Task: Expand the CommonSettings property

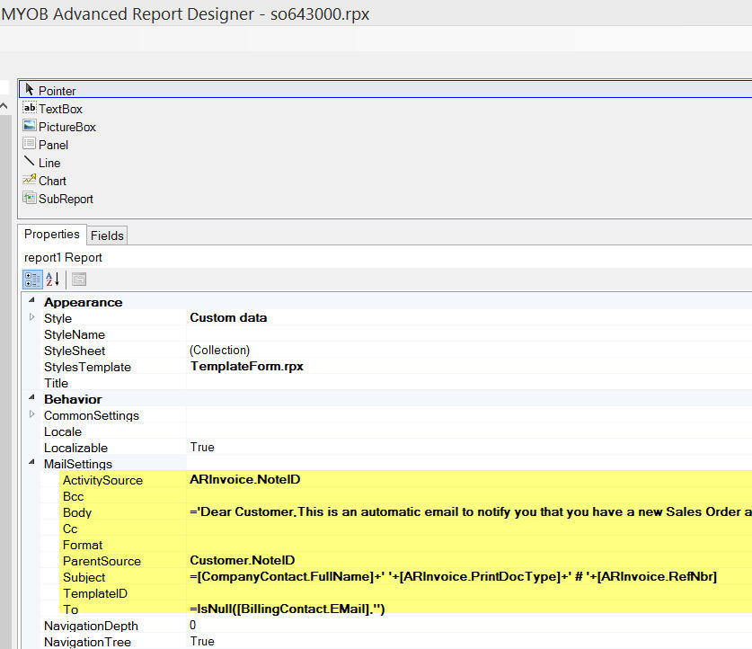Action: click(x=31, y=415)
